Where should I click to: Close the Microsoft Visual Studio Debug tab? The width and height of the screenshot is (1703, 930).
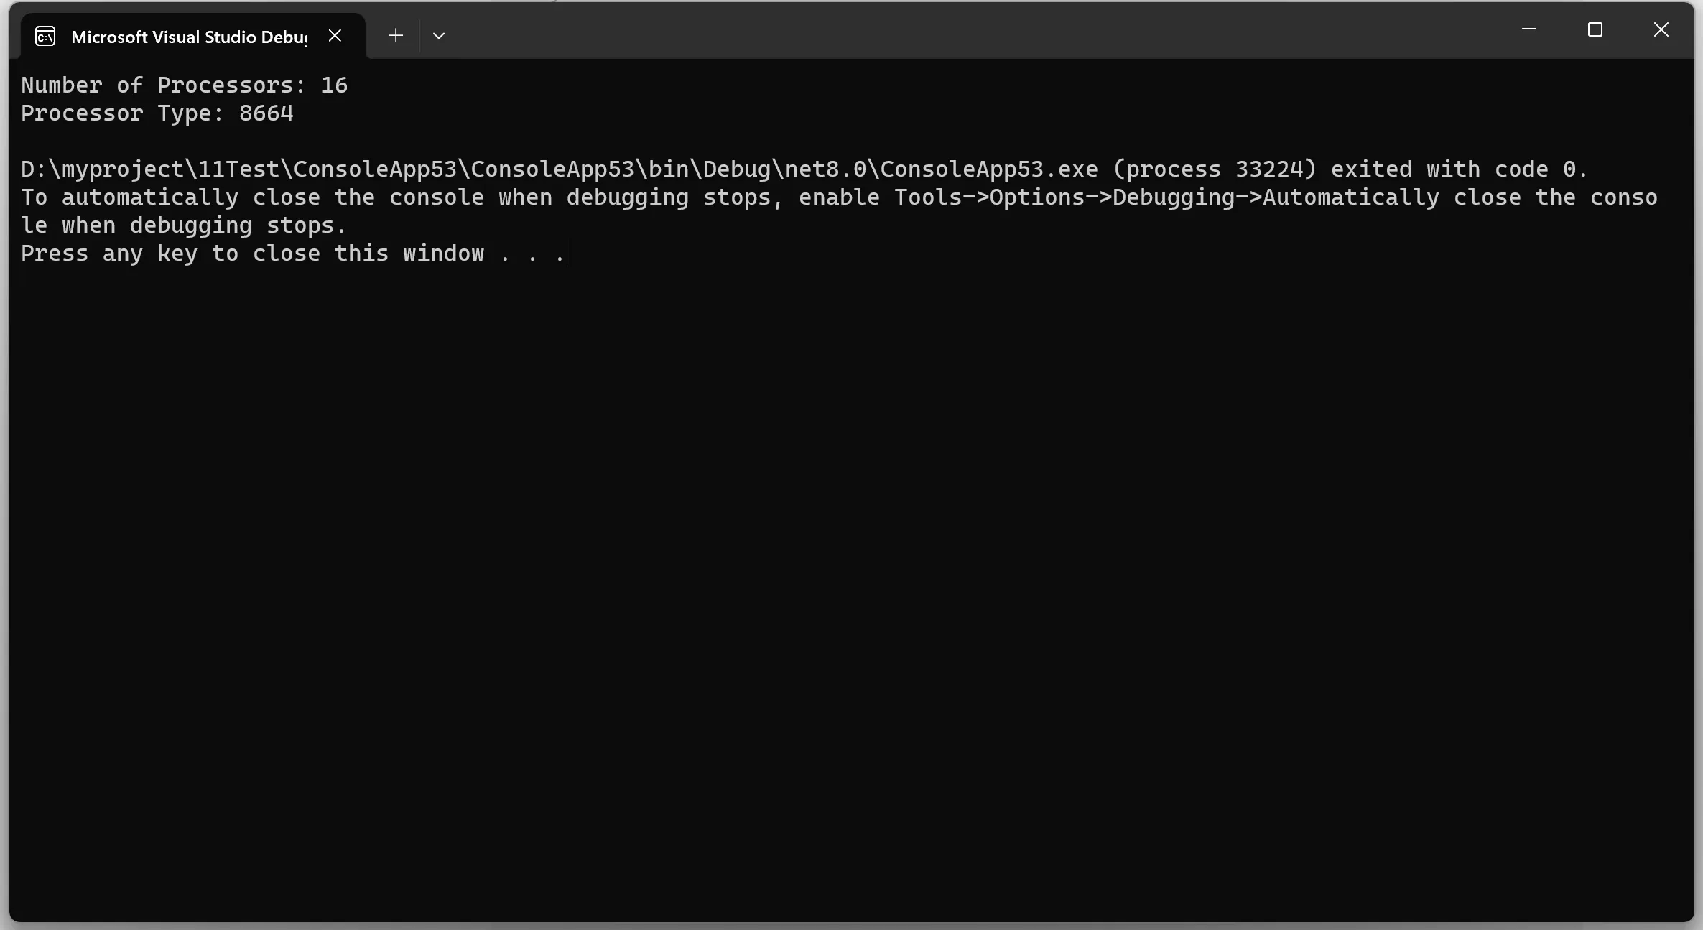coord(335,36)
